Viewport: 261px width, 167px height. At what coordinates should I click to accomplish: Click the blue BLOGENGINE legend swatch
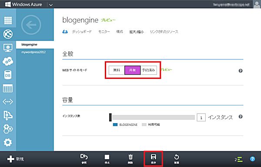(x=115, y=124)
